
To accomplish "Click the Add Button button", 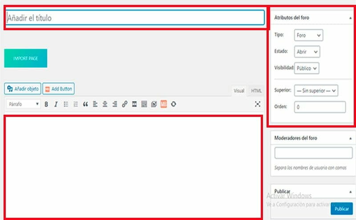I will click(59, 89).
